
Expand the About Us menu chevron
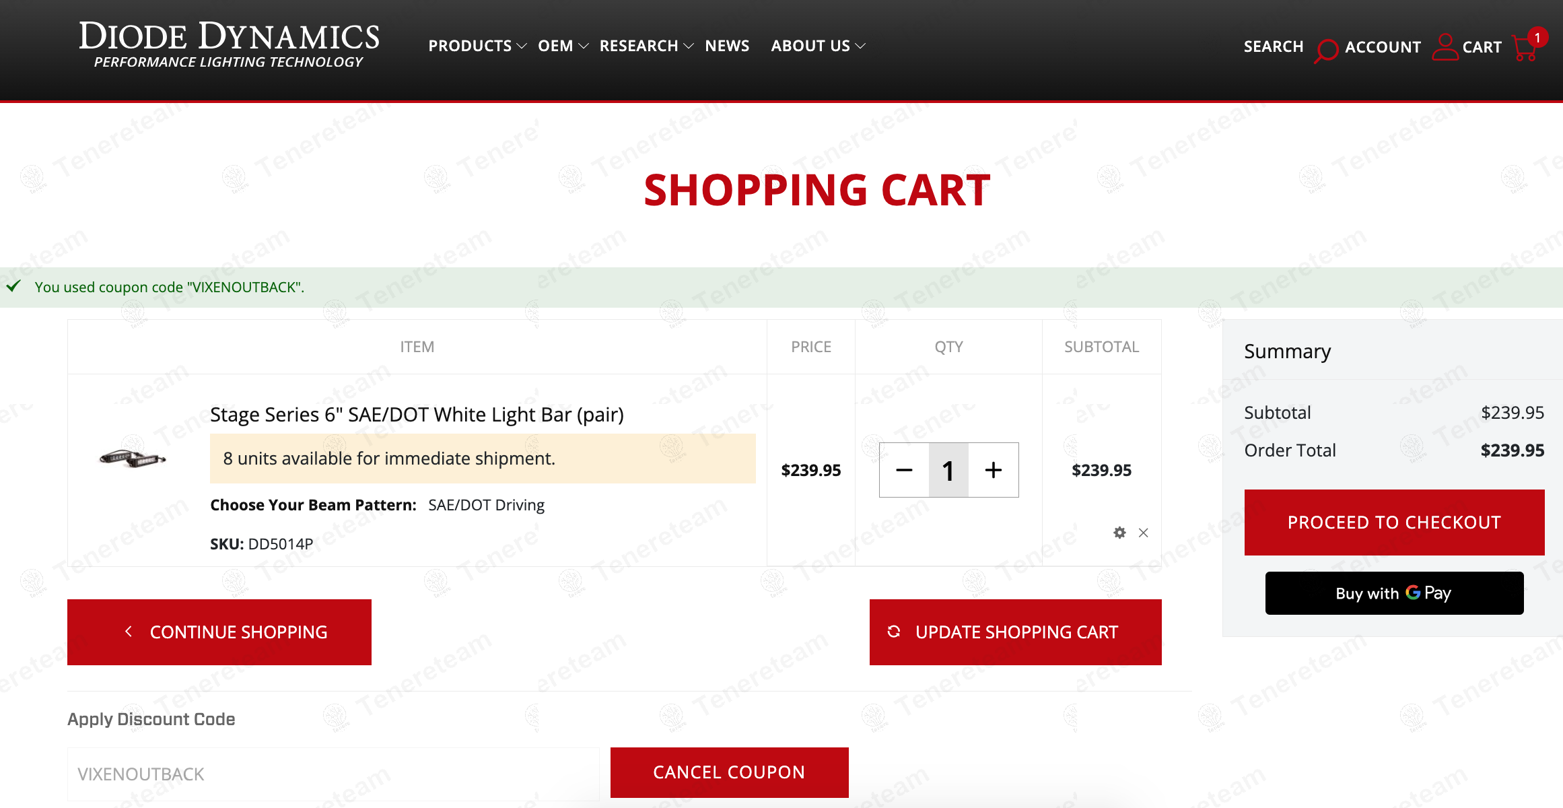click(860, 46)
